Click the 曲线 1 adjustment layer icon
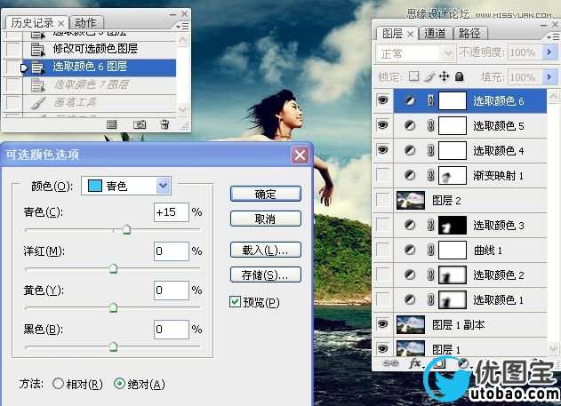This screenshot has height=406, width=561. click(410, 250)
